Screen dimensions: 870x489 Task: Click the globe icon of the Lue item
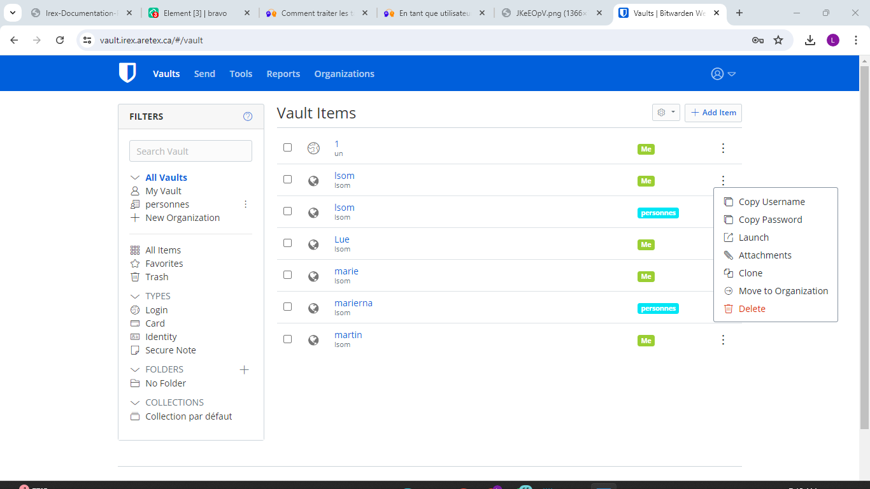coord(313,244)
